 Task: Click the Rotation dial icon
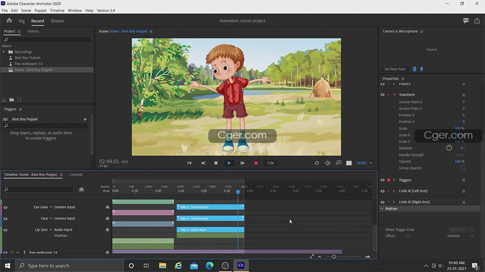(x=449, y=148)
